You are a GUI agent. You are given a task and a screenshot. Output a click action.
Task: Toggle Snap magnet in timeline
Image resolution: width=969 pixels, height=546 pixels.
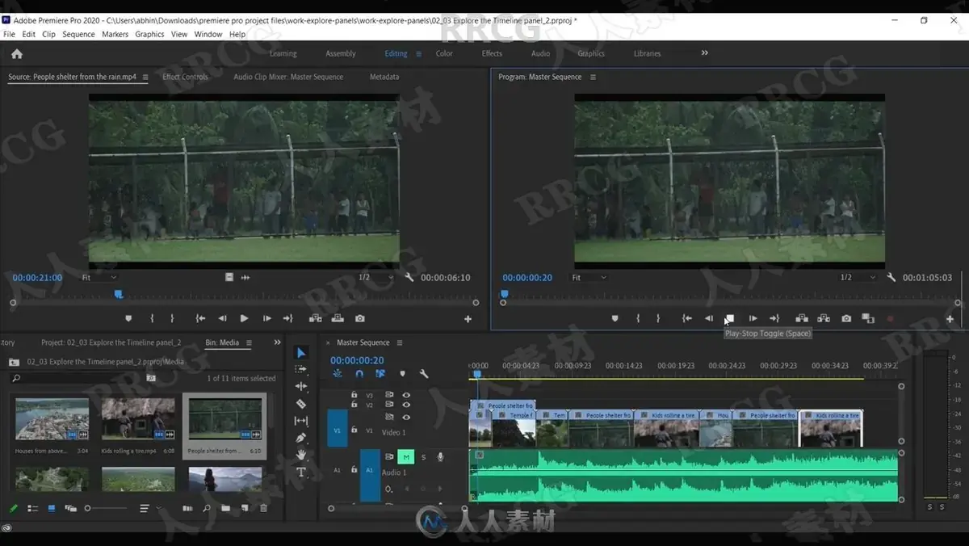click(359, 374)
